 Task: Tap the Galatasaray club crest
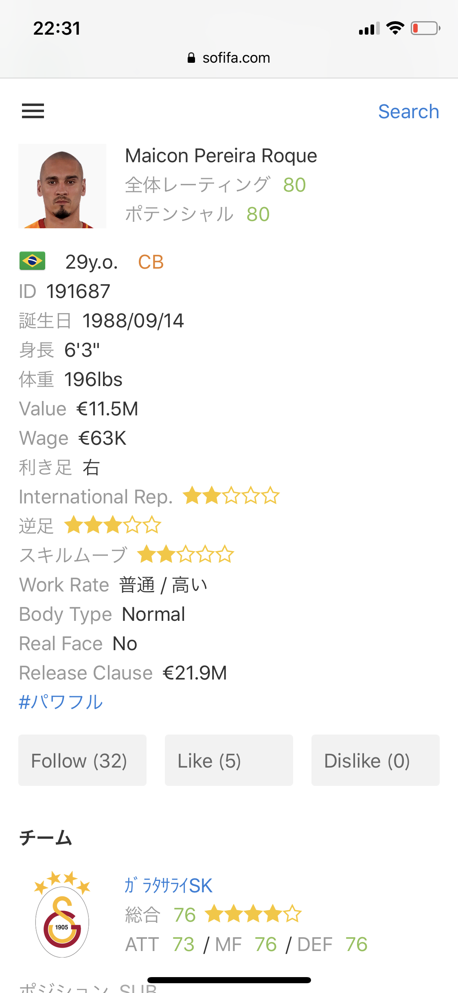(62, 915)
